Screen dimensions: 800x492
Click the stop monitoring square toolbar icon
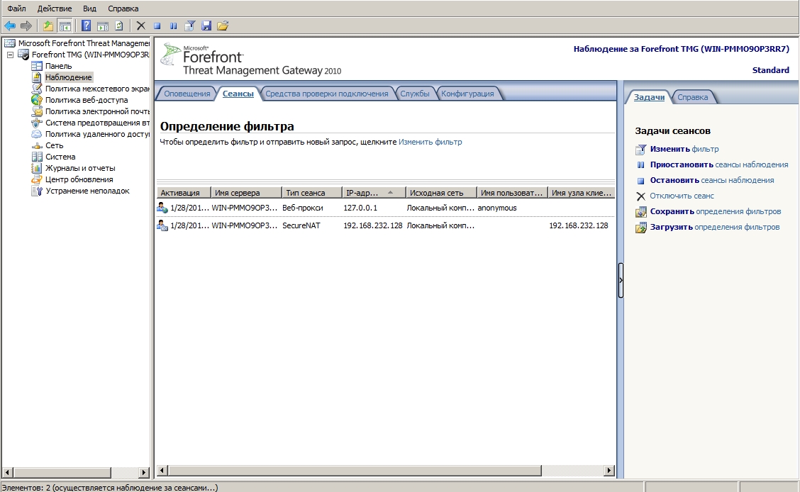tap(157, 26)
